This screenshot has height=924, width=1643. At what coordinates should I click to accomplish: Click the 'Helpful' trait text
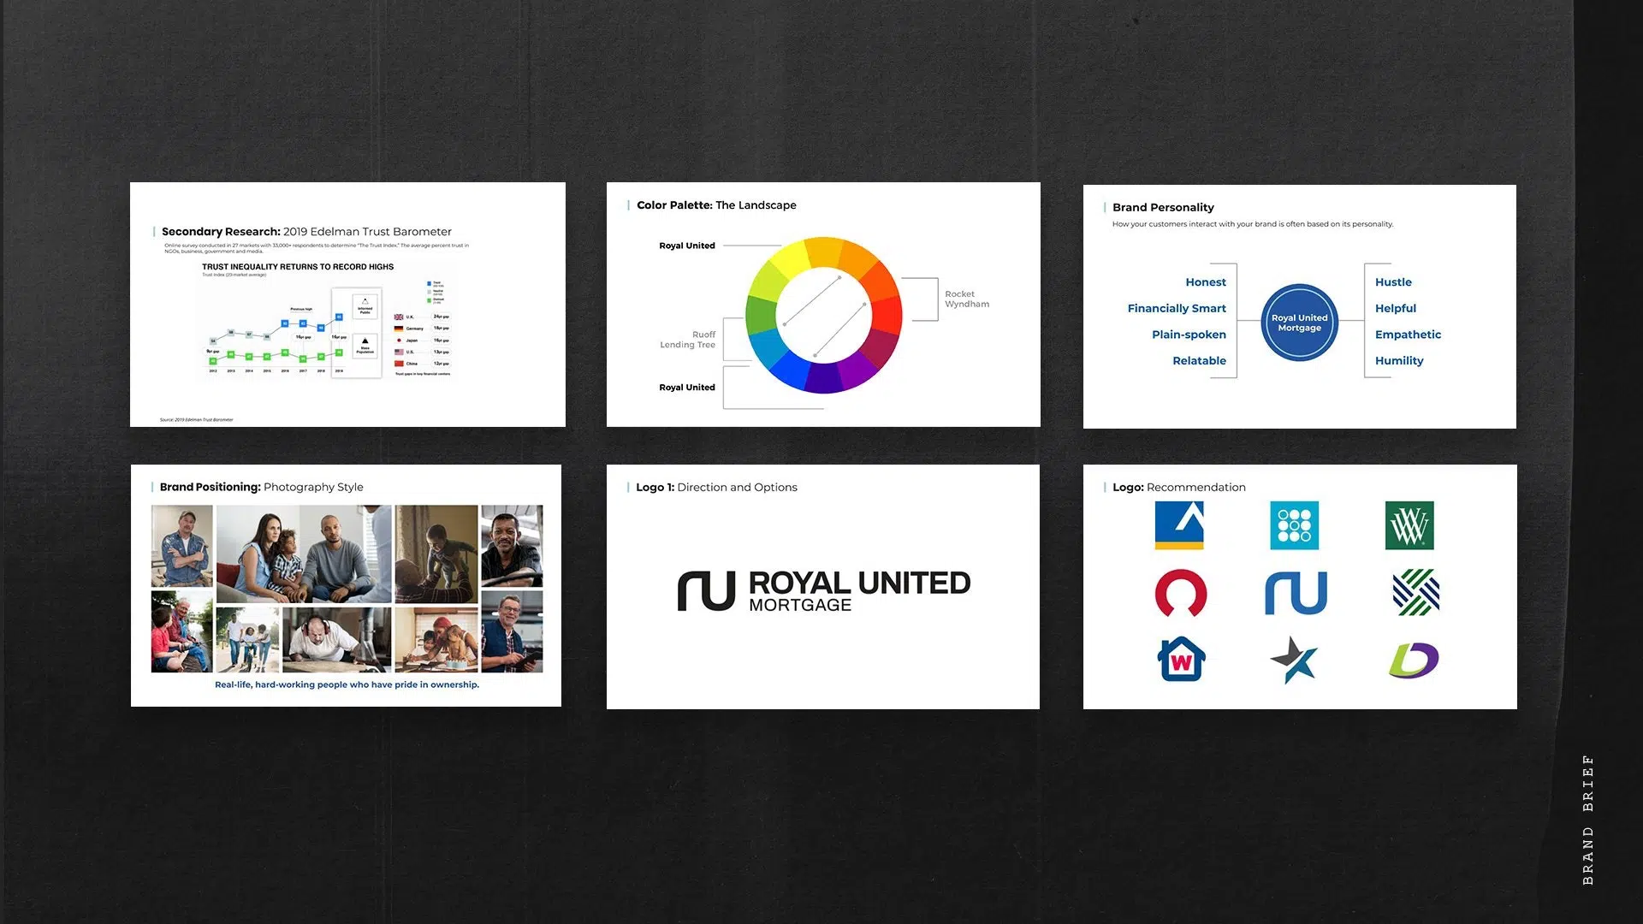click(x=1396, y=309)
